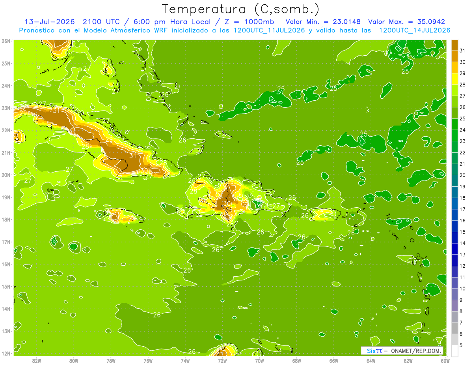Click the "74W" longitude axis label
This screenshot has height=366, width=473.
pos(185,360)
